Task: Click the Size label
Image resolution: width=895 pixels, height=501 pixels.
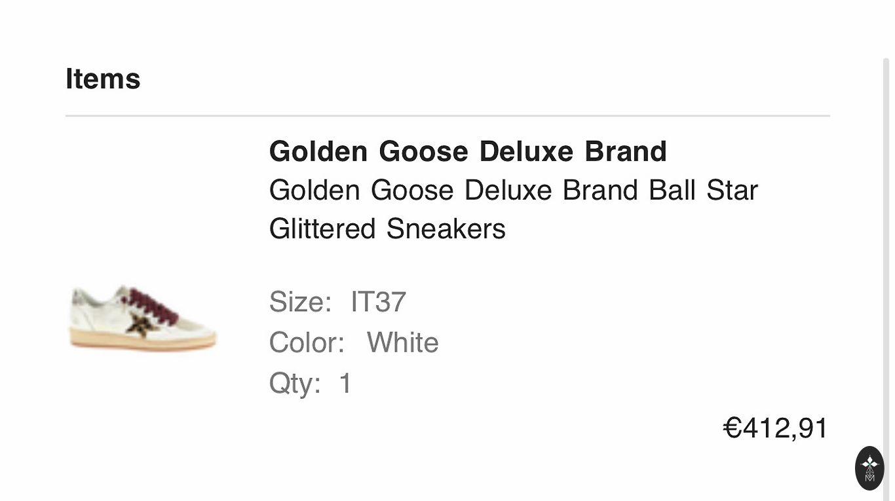Action: tap(300, 302)
